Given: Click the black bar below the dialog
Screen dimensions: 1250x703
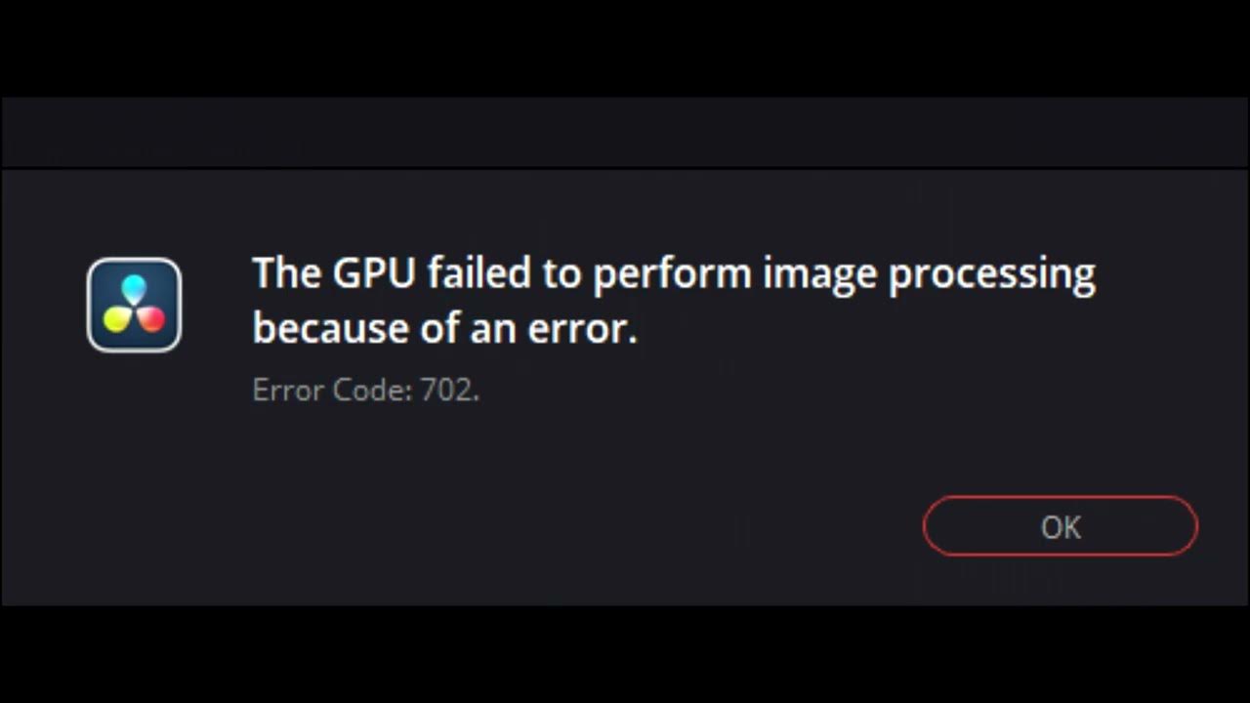Looking at the screenshot, I should click(x=625, y=654).
